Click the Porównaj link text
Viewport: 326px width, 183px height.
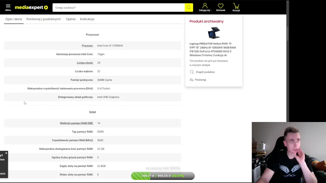200,80
